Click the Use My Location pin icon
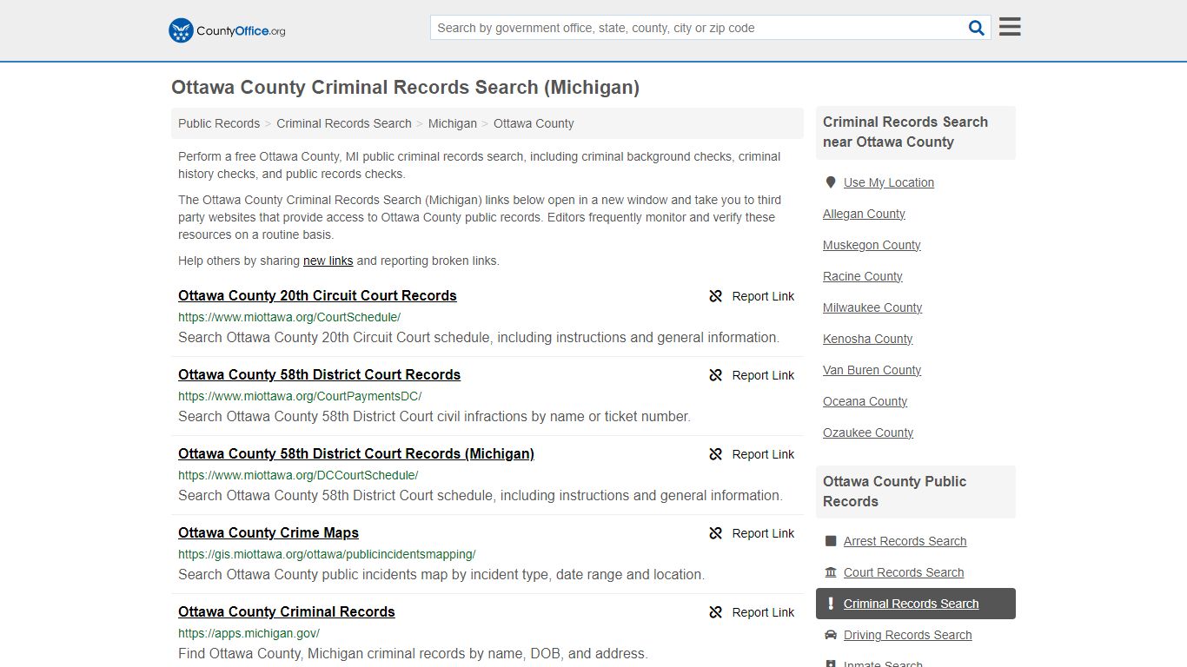The image size is (1187, 667). click(x=830, y=182)
